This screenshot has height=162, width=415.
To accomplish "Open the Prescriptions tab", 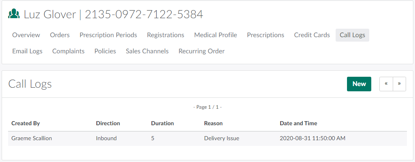I will [x=266, y=35].
